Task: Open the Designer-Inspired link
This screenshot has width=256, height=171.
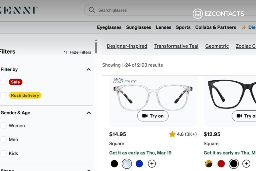Action: (x=127, y=46)
